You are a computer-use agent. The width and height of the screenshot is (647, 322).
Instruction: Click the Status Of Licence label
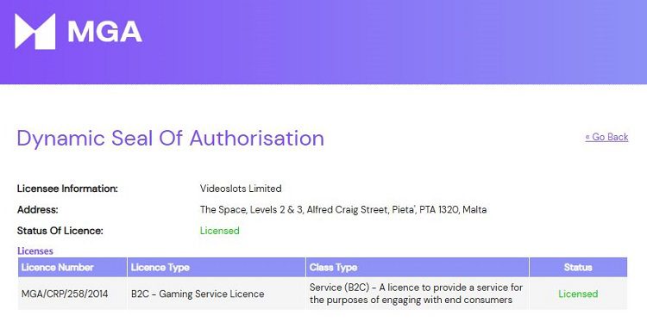[x=60, y=231]
